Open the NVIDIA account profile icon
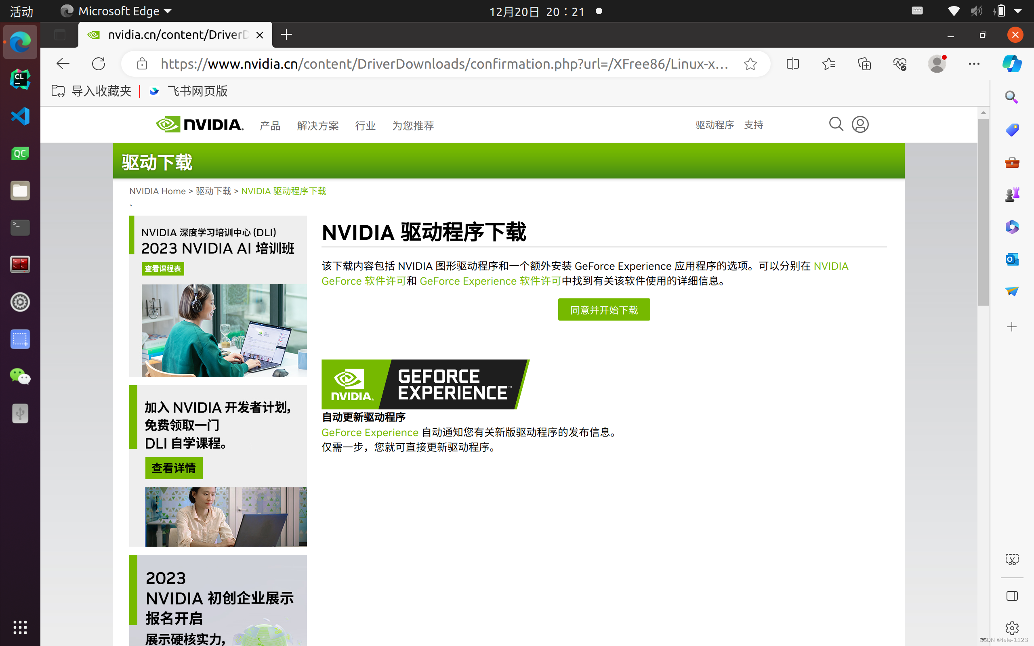1034x646 pixels. [860, 124]
